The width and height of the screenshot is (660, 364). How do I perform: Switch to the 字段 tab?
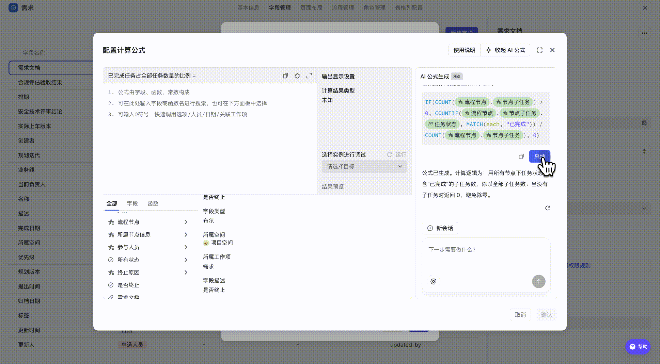[132, 203]
